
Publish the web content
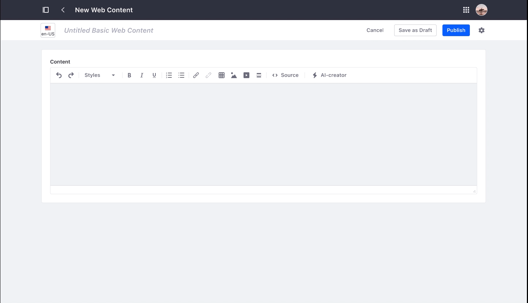pyautogui.click(x=456, y=30)
